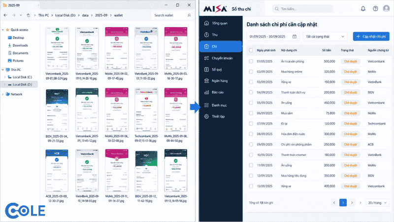Viewport: 394px width, 222px height.
Task: Click data in the address breadcrumb
Action: pos(85,15)
